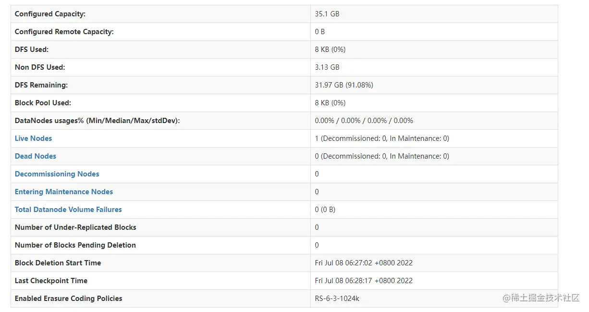
Task: Select the 35.1 GB capacity value
Action: tap(327, 14)
